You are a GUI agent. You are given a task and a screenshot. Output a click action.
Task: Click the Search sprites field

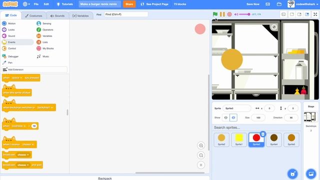point(256,127)
